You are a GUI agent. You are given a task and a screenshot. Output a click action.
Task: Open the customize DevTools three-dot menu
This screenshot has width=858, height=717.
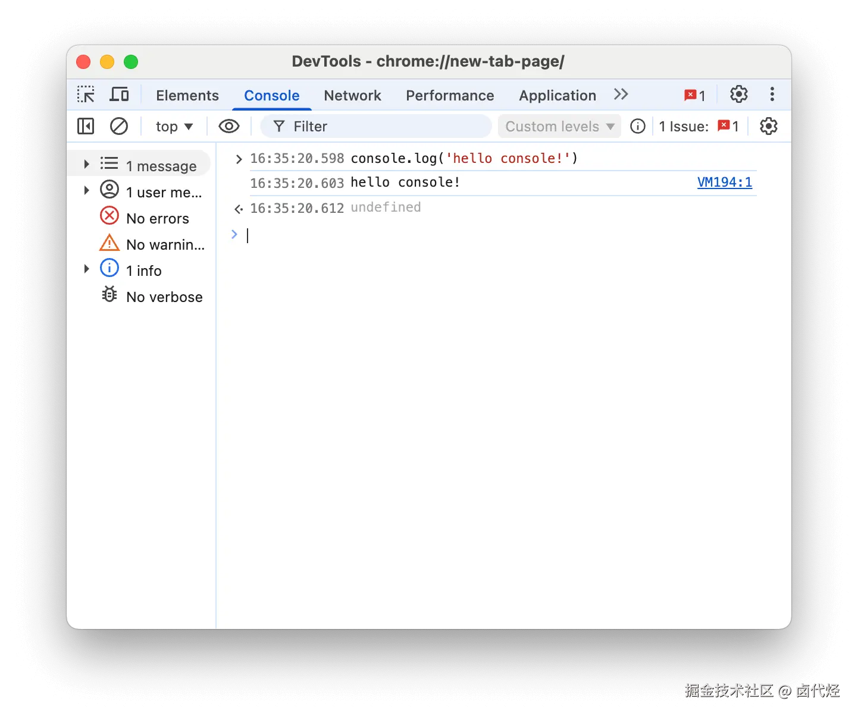click(x=772, y=94)
